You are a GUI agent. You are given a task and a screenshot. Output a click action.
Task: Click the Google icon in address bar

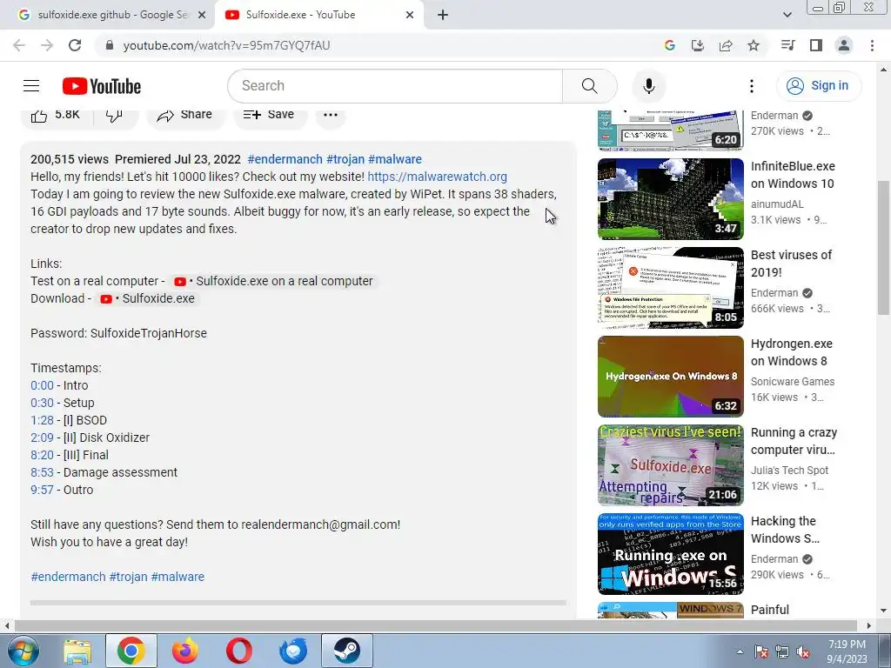(669, 45)
